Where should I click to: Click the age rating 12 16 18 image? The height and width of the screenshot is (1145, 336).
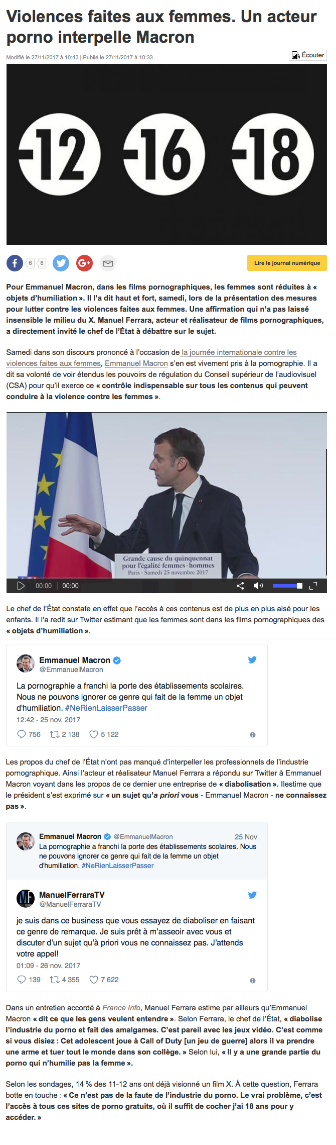click(x=166, y=154)
